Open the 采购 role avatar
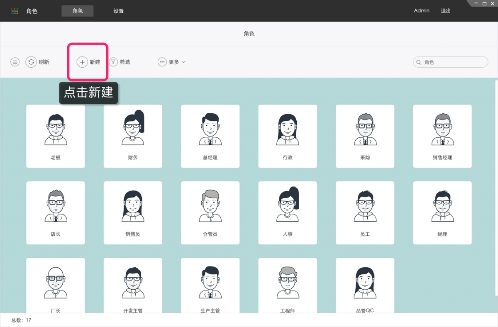Screen dimensions: 498x327 [365, 129]
